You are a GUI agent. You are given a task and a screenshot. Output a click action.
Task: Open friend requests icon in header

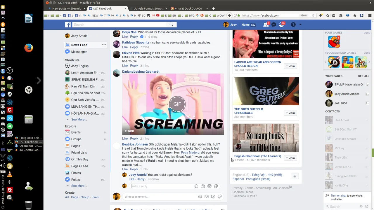[x=266, y=25]
